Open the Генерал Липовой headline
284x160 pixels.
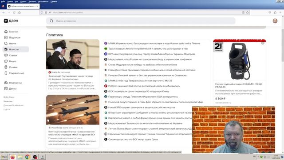147,75
